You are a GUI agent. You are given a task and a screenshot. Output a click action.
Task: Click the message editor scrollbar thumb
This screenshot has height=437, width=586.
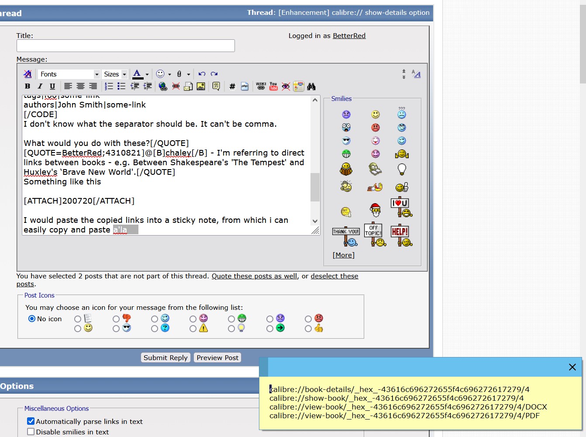[x=315, y=187]
